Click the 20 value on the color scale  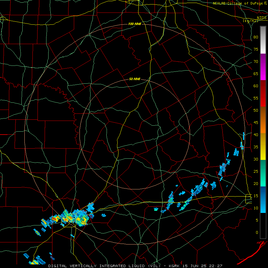[256, 184]
